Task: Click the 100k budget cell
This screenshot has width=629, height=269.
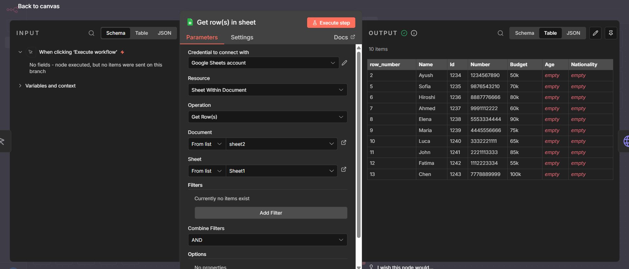Action: pyautogui.click(x=525, y=174)
